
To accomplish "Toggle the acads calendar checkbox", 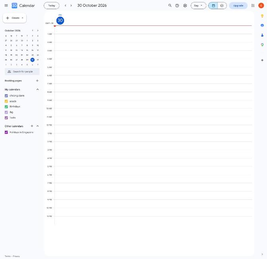I will pos(6,101).
